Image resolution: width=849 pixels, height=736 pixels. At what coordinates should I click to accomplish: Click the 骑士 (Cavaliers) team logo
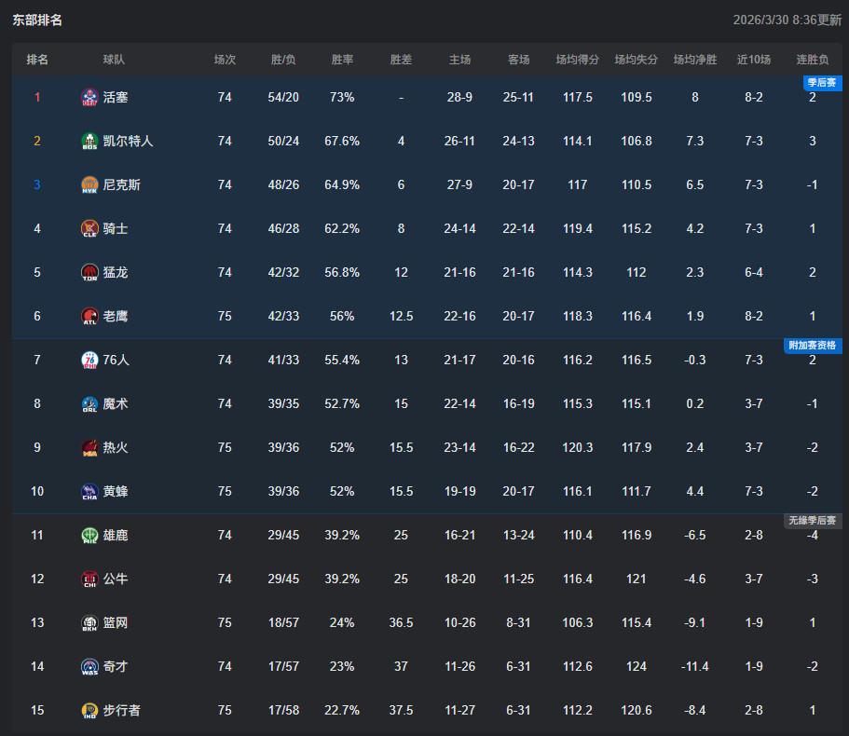89,228
